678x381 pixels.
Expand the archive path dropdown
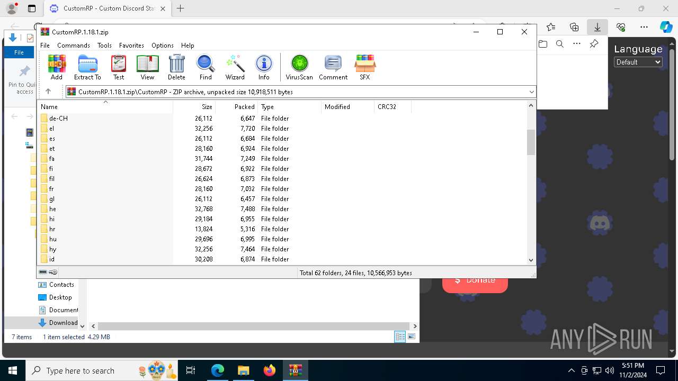click(x=531, y=92)
